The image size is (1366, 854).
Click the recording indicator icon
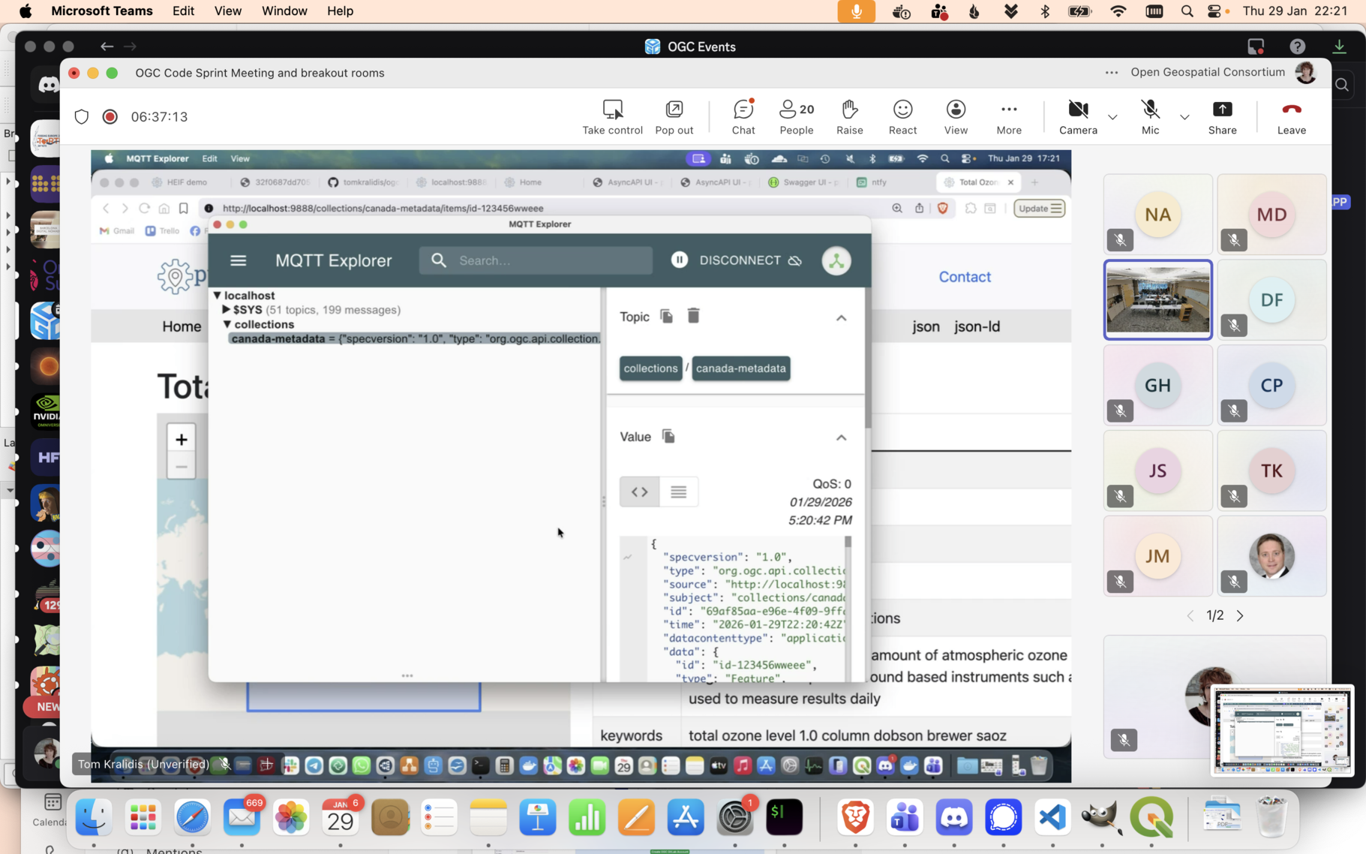(110, 117)
